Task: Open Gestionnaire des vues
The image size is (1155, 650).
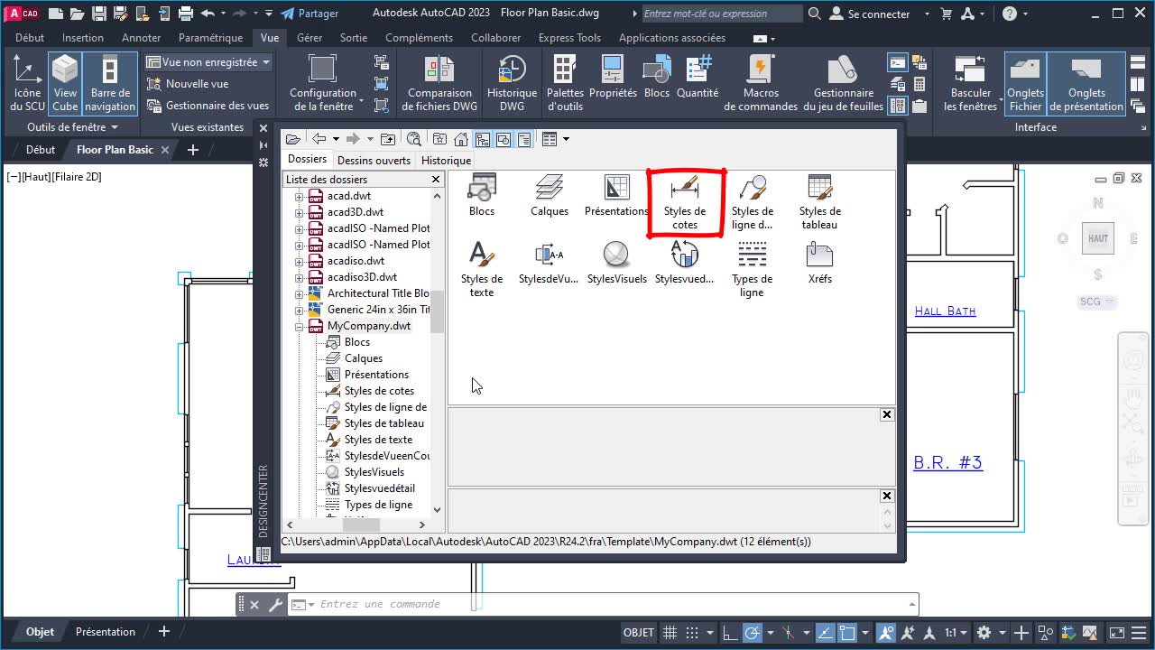Action: point(208,106)
